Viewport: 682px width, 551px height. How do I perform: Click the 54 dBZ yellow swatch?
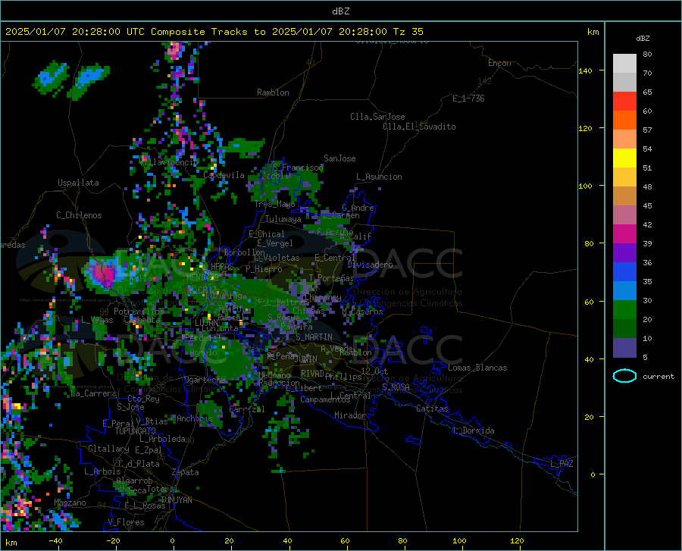pyautogui.click(x=624, y=158)
